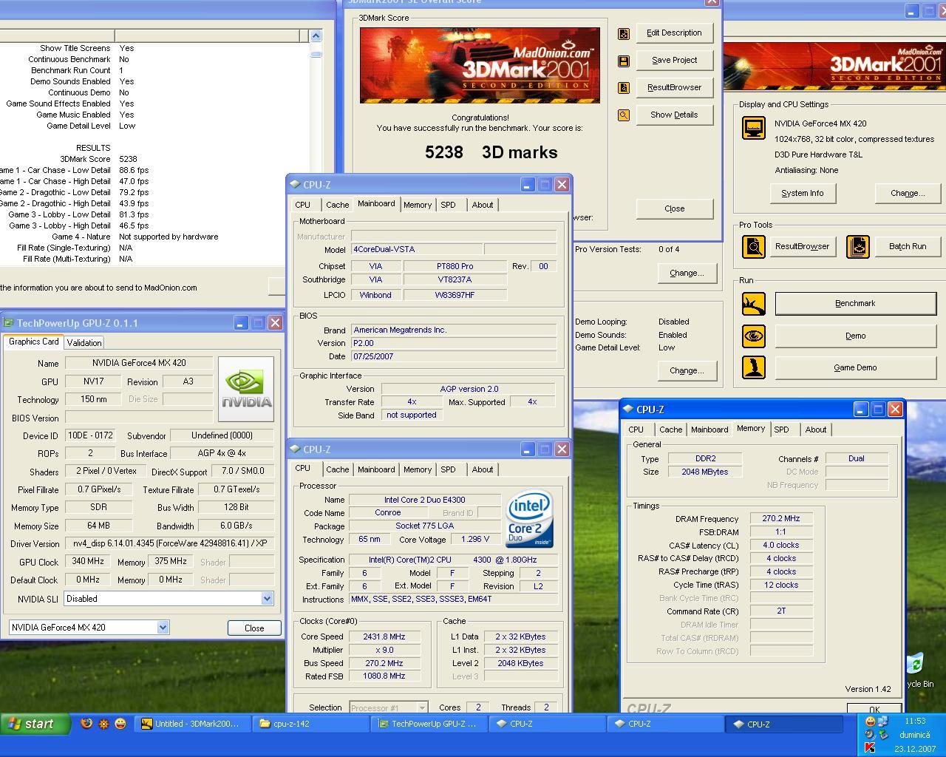Click the driver version field in GPU-Z

click(169, 543)
